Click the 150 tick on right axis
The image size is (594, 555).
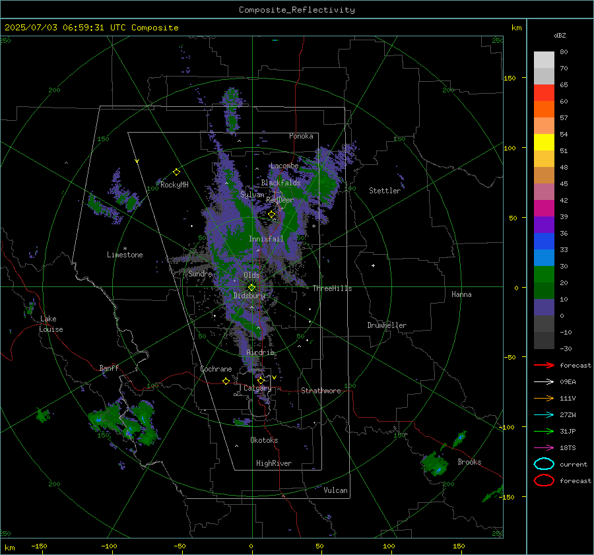pyautogui.click(x=510, y=78)
